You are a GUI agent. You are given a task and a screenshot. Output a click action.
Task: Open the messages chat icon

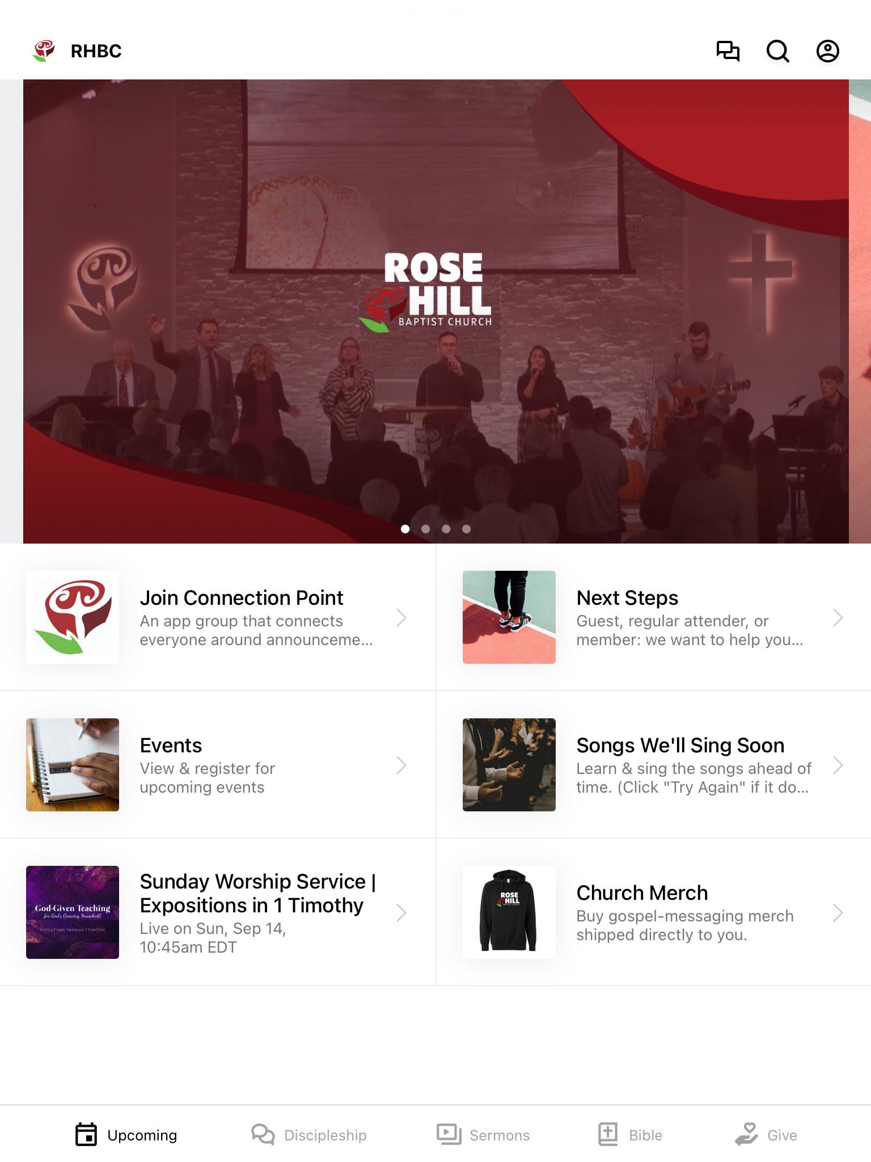[728, 51]
